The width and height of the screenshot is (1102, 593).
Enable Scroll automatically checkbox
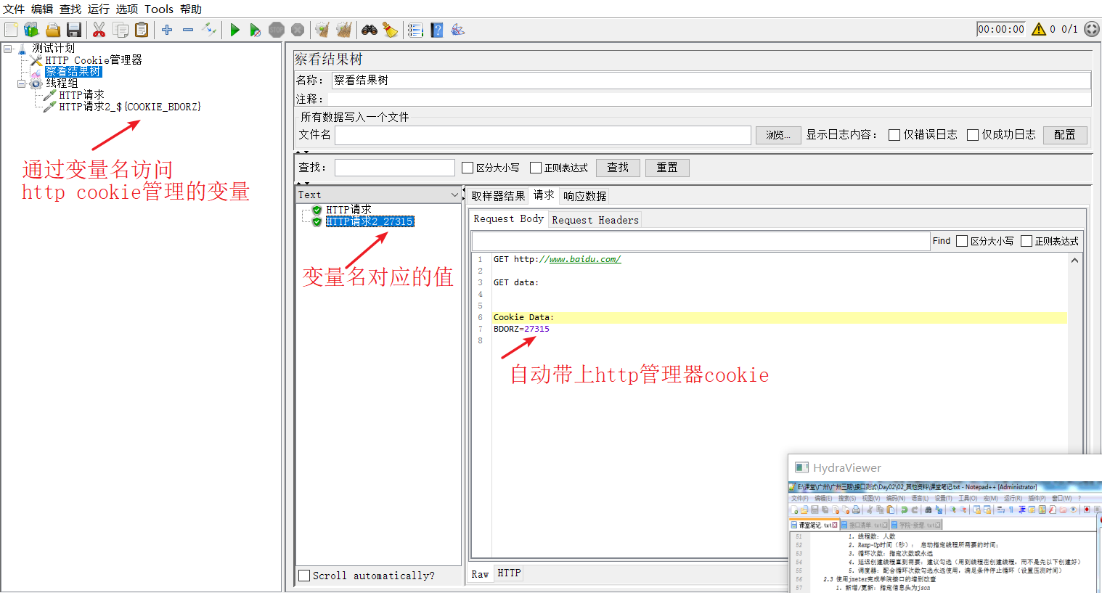(304, 575)
